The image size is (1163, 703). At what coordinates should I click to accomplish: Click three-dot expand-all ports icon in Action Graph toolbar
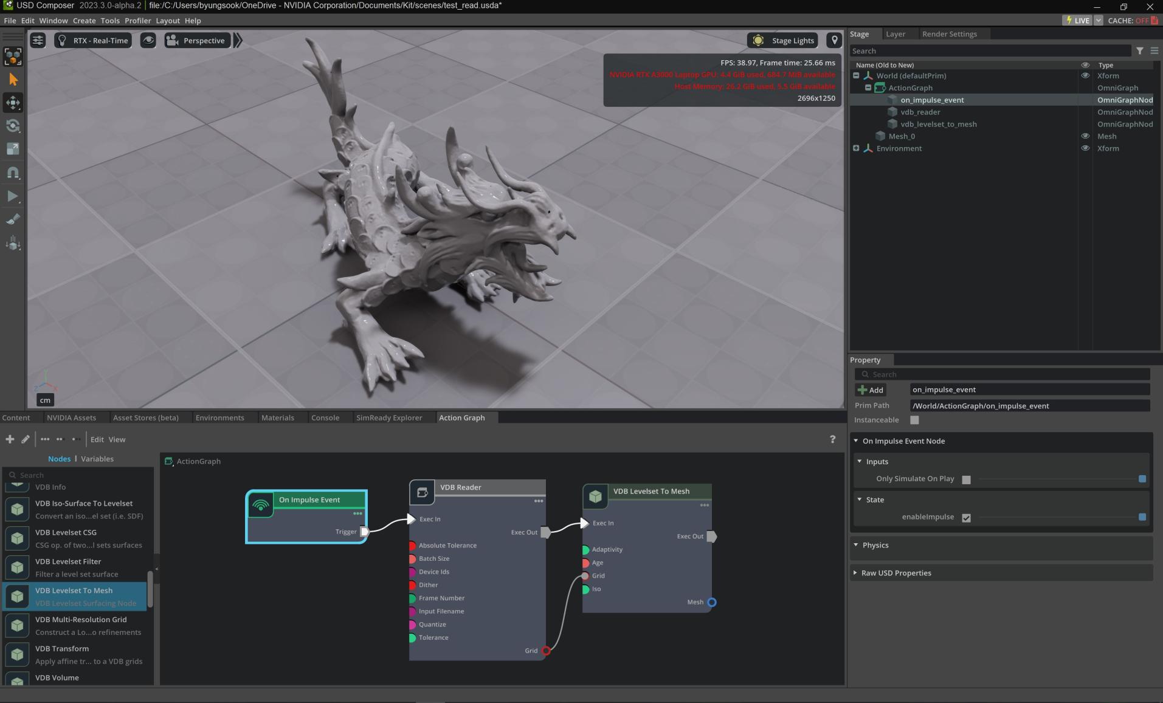(x=45, y=439)
